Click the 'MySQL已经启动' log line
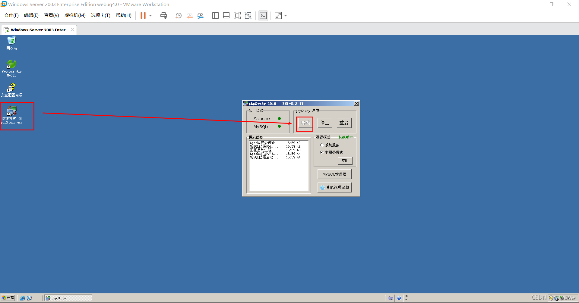 click(275, 158)
